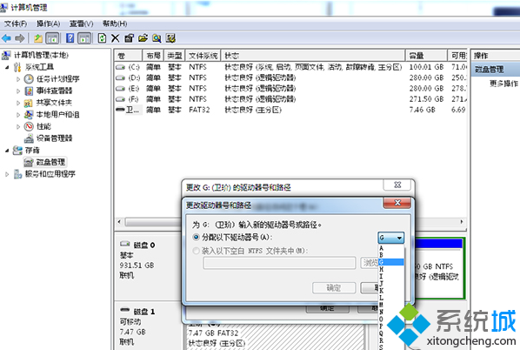Click the Up one level toolbar icon
The width and height of the screenshot is (520, 350).
pyautogui.click(x=38, y=38)
